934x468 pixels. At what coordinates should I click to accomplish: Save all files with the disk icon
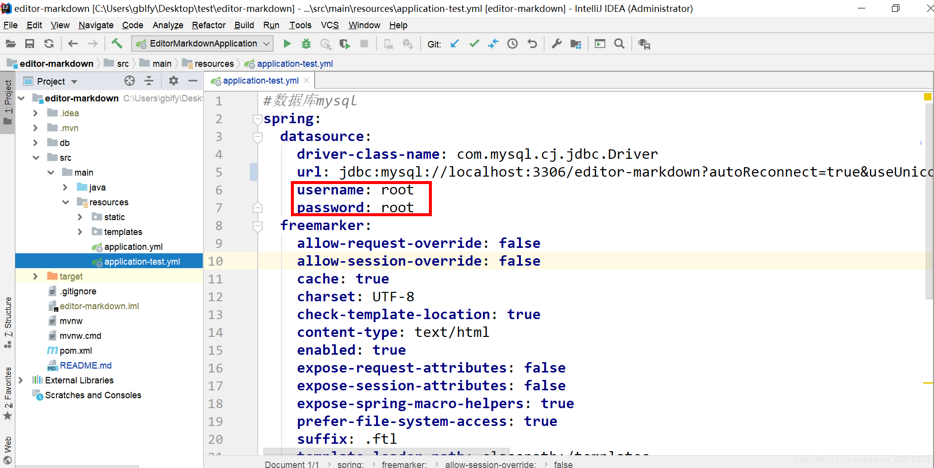(30, 44)
